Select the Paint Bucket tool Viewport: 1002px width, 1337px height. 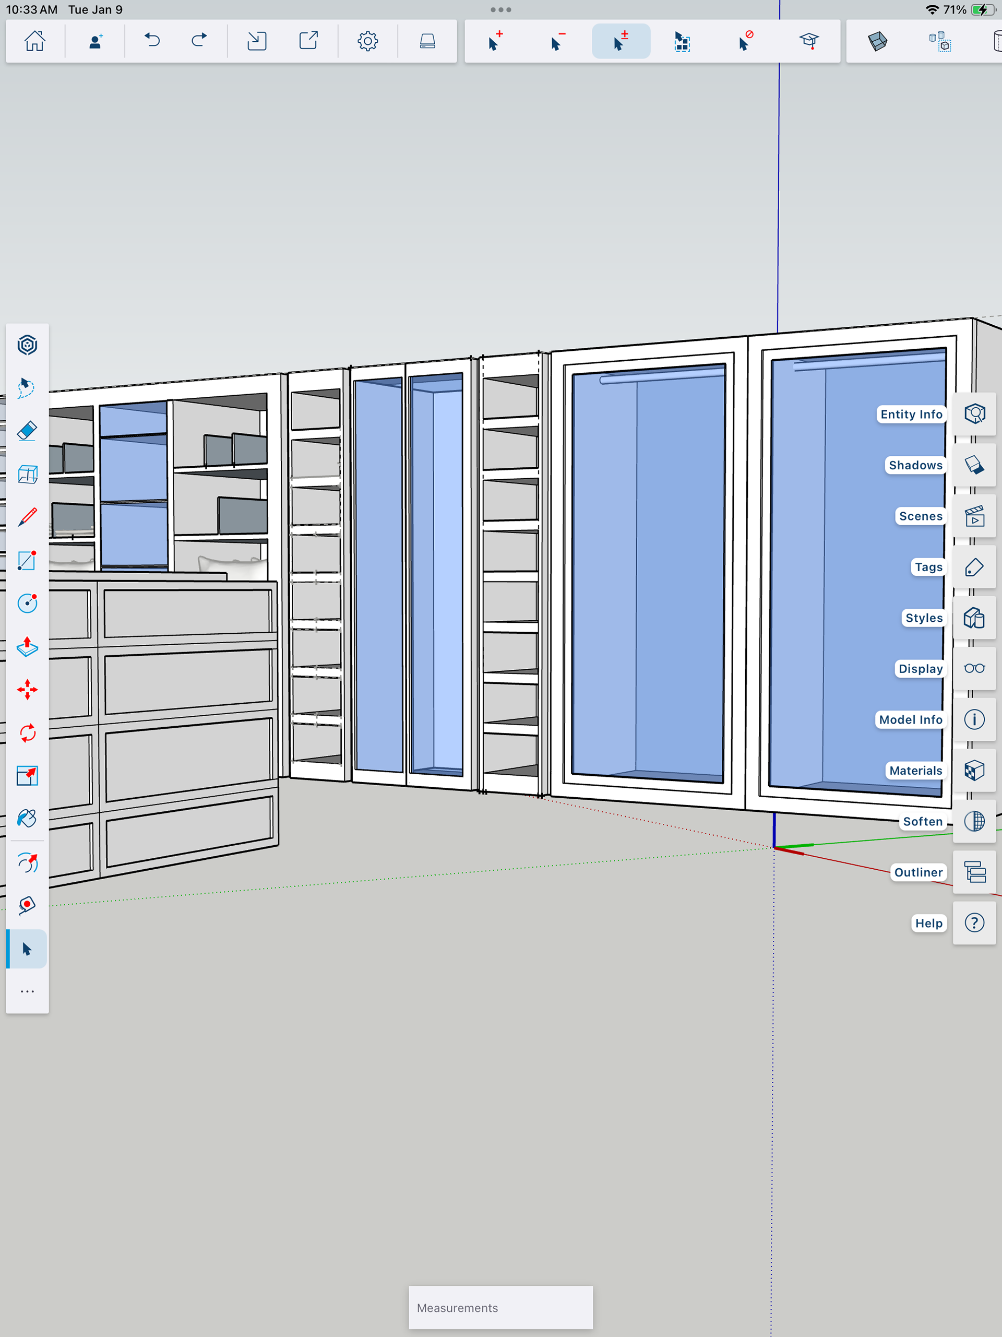point(27,819)
